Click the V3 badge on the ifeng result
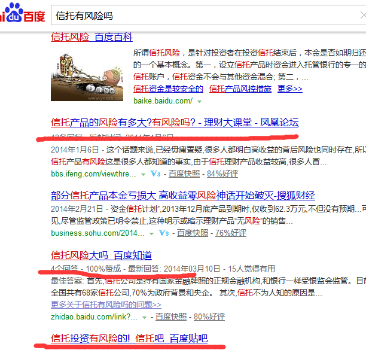Viewport: 366px width, 350px height. tap(155, 174)
